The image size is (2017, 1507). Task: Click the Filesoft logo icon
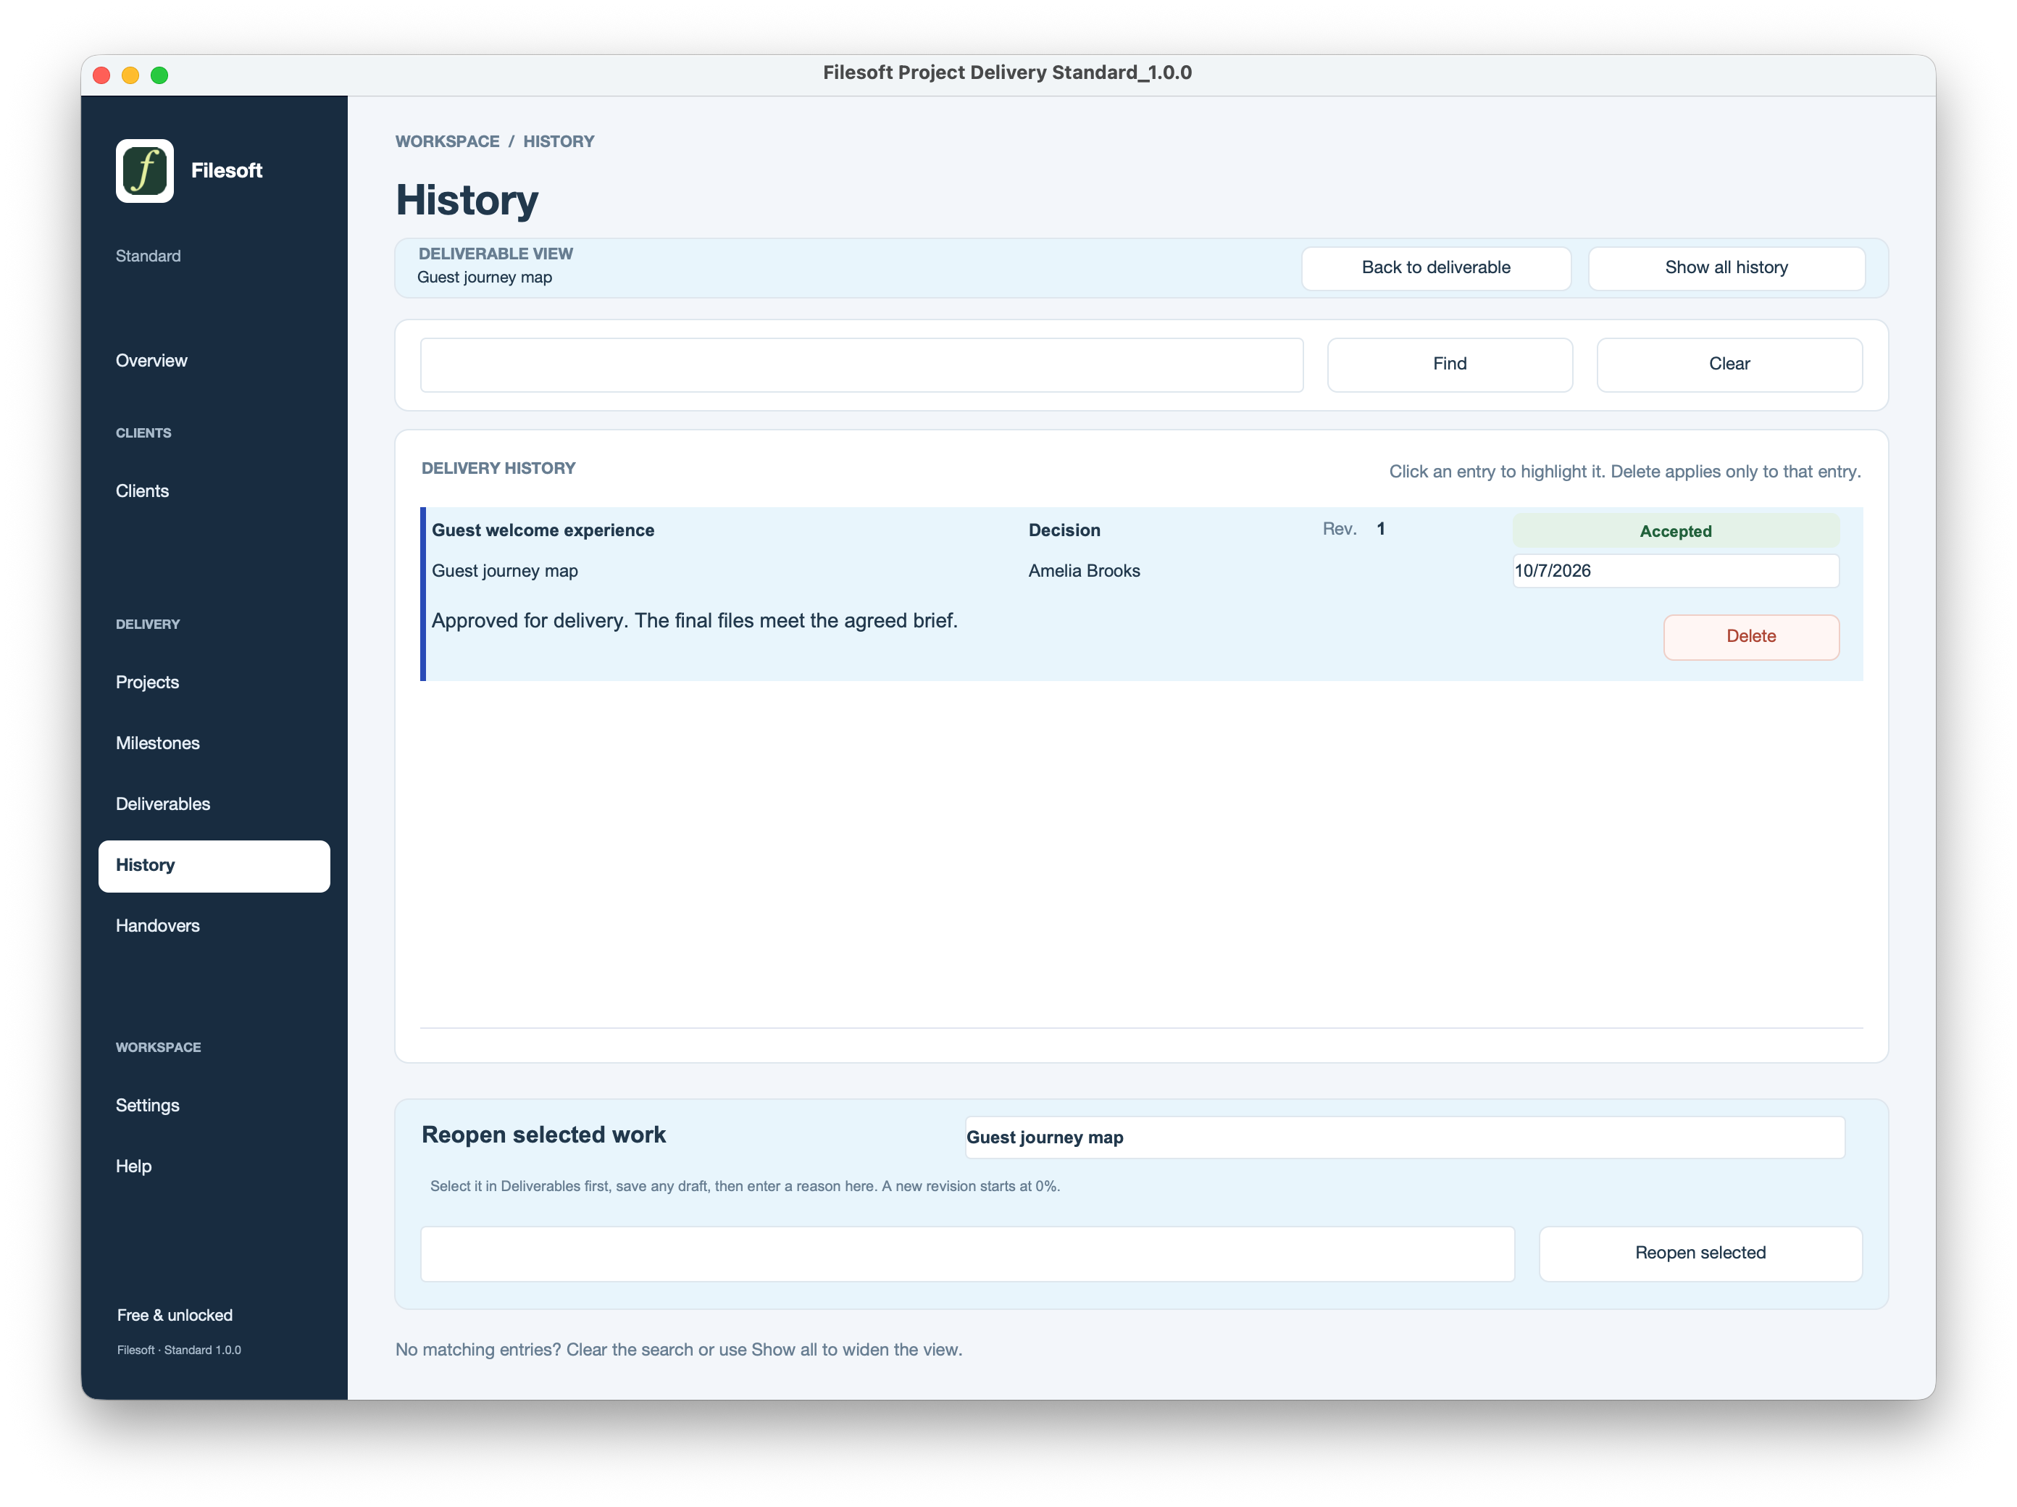144,170
